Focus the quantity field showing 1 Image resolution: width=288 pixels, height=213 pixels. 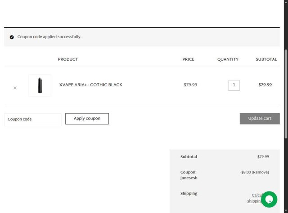[x=234, y=85]
